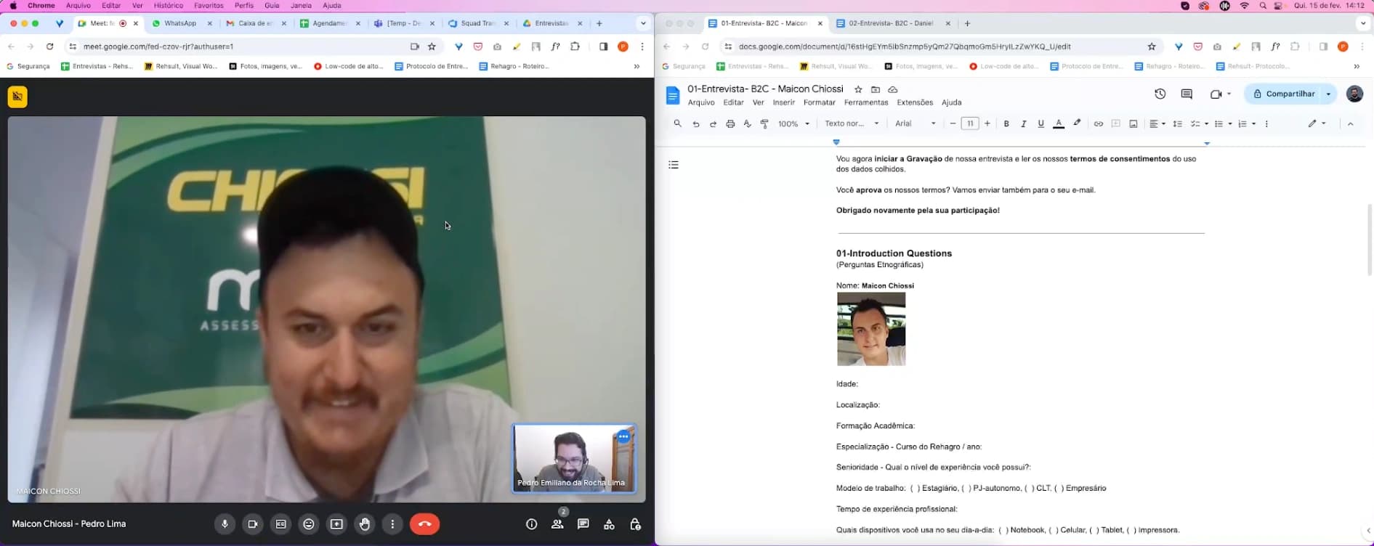Image resolution: width=1374 pixels, height=546 pixels.
Task: Show document outline icon
Action: point(674,165)
